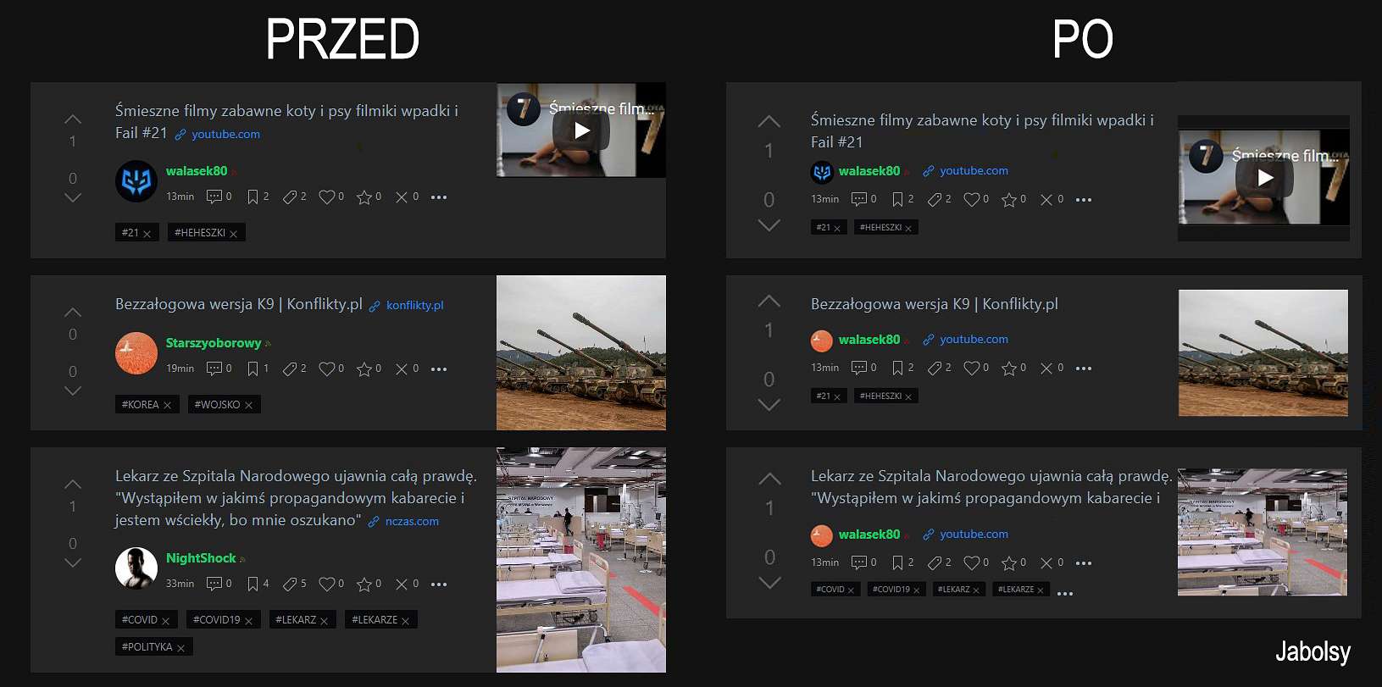
Task: Play the left Śmieszne filmy video thumbnail
Action: [x=581, y=130]
